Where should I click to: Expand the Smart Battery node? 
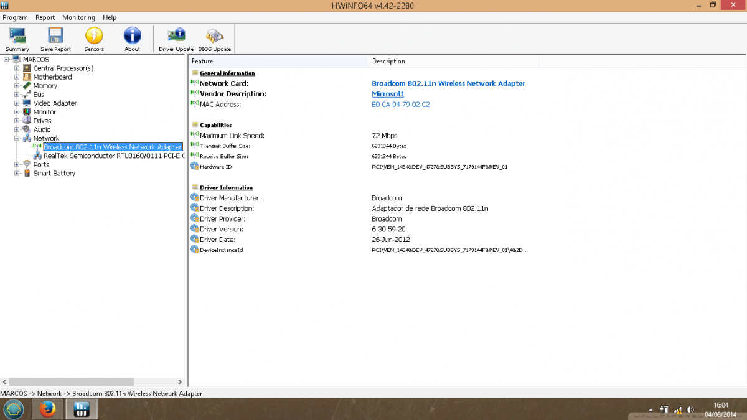point(17,174)
